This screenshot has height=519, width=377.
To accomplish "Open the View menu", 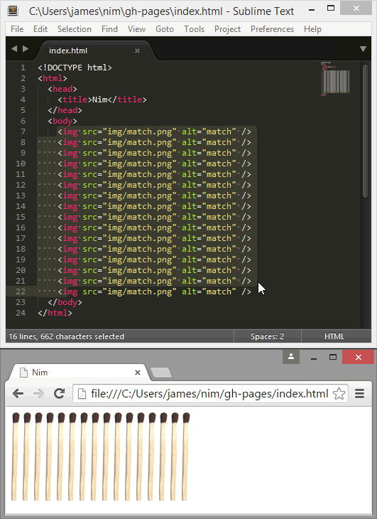I will (x=136, y=29).
